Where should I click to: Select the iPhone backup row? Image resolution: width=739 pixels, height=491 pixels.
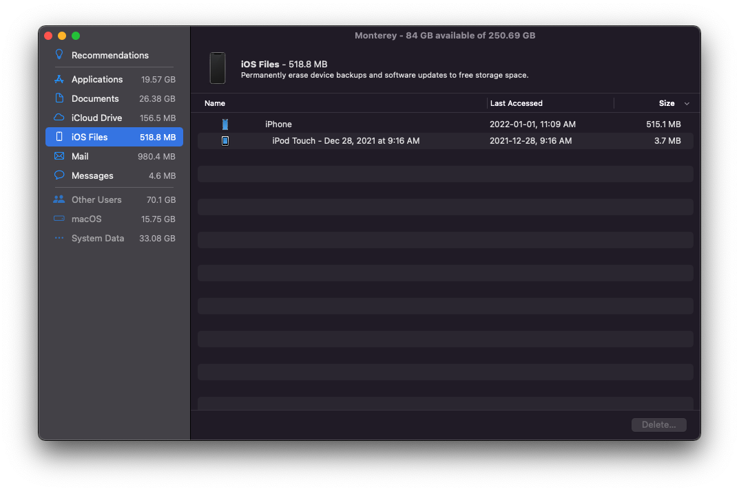click(x=445, y=124)
